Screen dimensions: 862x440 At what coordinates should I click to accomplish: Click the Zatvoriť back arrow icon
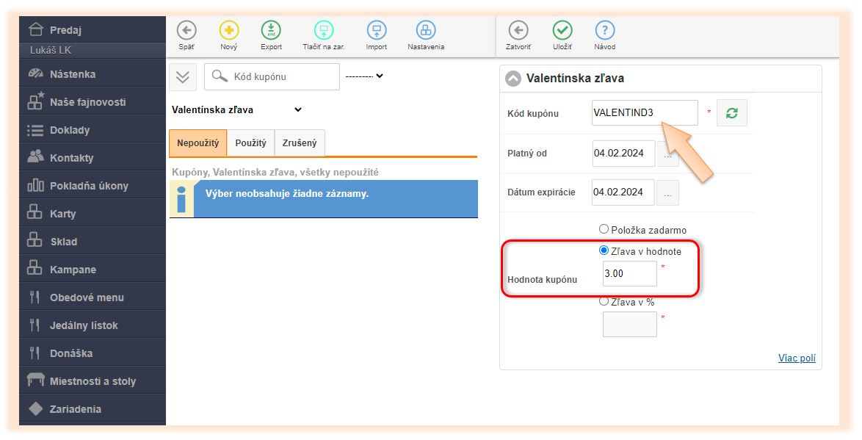518,30
